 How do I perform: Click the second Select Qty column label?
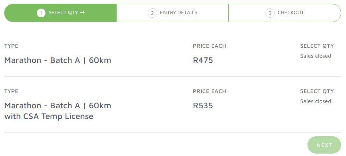(317, 91)
